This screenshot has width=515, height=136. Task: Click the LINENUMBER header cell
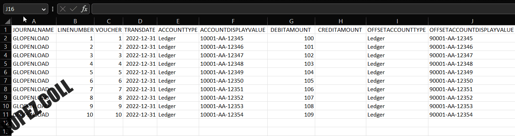pos(75,30)
